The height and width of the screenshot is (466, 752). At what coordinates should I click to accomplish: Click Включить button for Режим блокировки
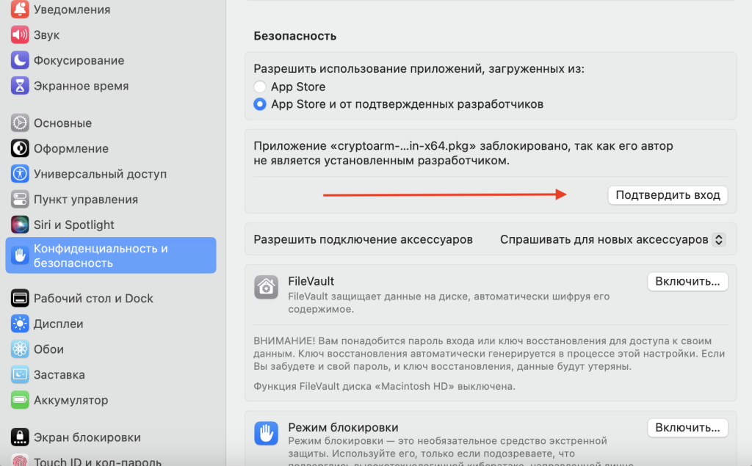point(687,428)
